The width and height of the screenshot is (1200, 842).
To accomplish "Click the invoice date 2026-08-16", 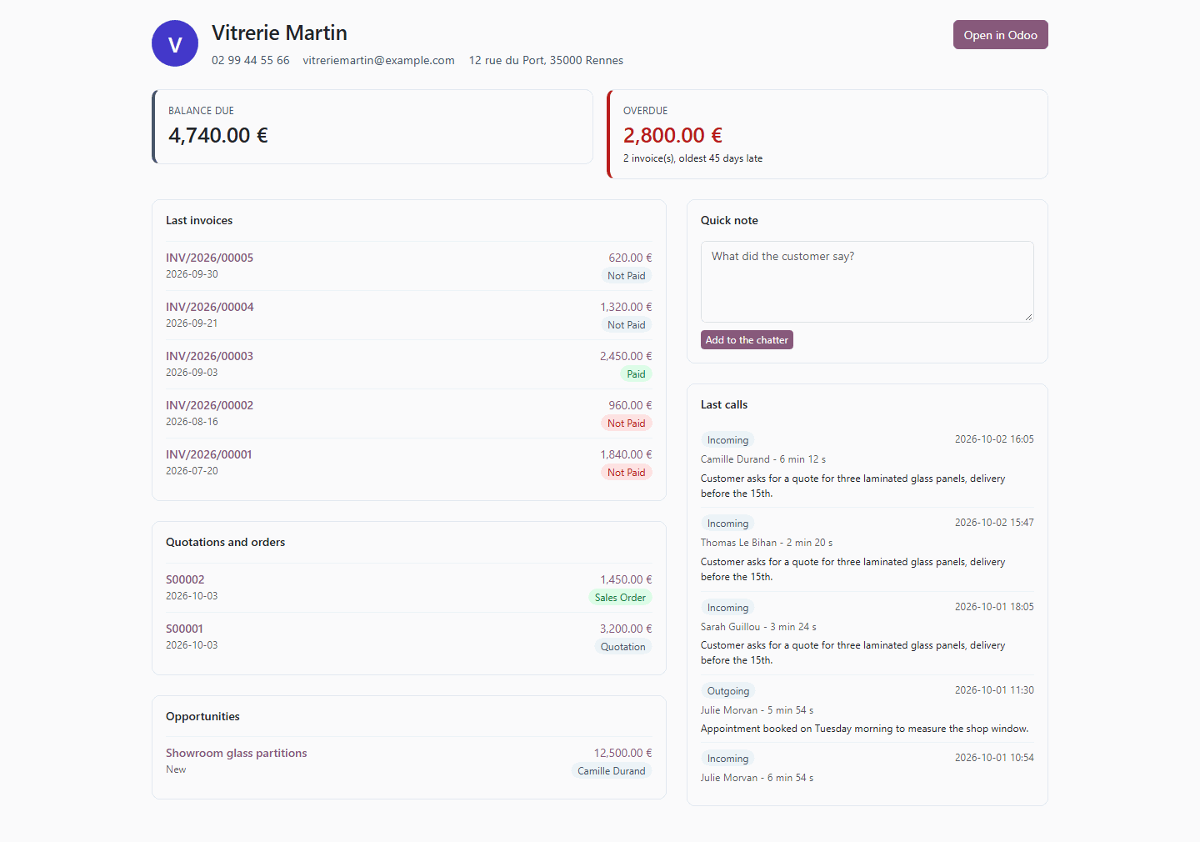I will 192,422.
